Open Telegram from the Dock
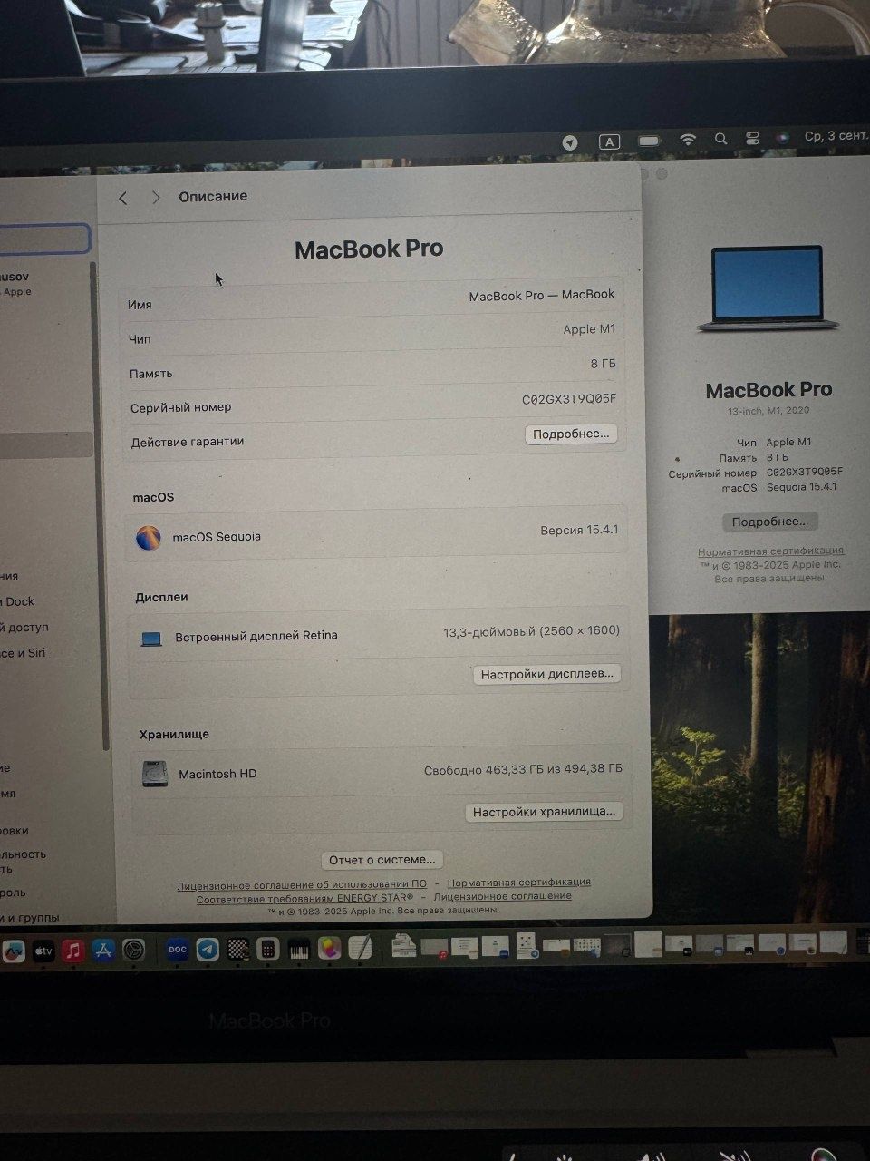870x1161 pixels. pos(208,950)
